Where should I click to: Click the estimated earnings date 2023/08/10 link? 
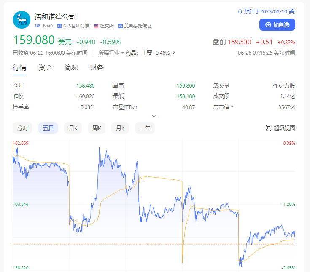270,12
